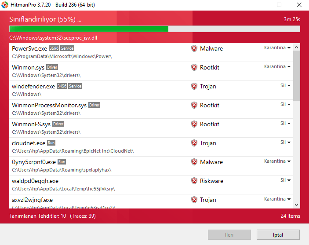Click the shield icon beside WinmonProcessMonitor.sys
The height and width of the screenshot is (245, 309).
pos(194,105)
